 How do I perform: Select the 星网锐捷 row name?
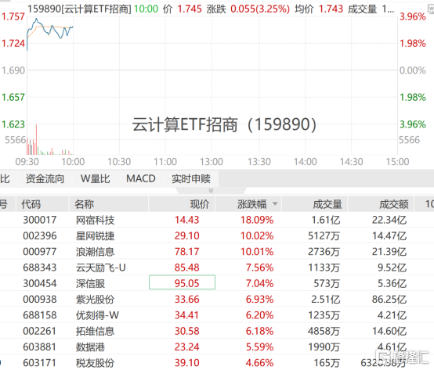click(96, 235)
